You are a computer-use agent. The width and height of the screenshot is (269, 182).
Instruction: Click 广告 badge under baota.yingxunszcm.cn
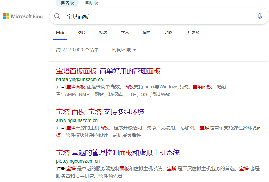click(61, 87)
